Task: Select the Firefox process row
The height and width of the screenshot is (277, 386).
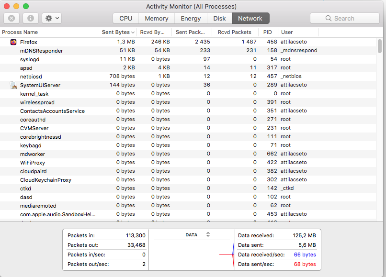Action: click(x=188, y=42)
